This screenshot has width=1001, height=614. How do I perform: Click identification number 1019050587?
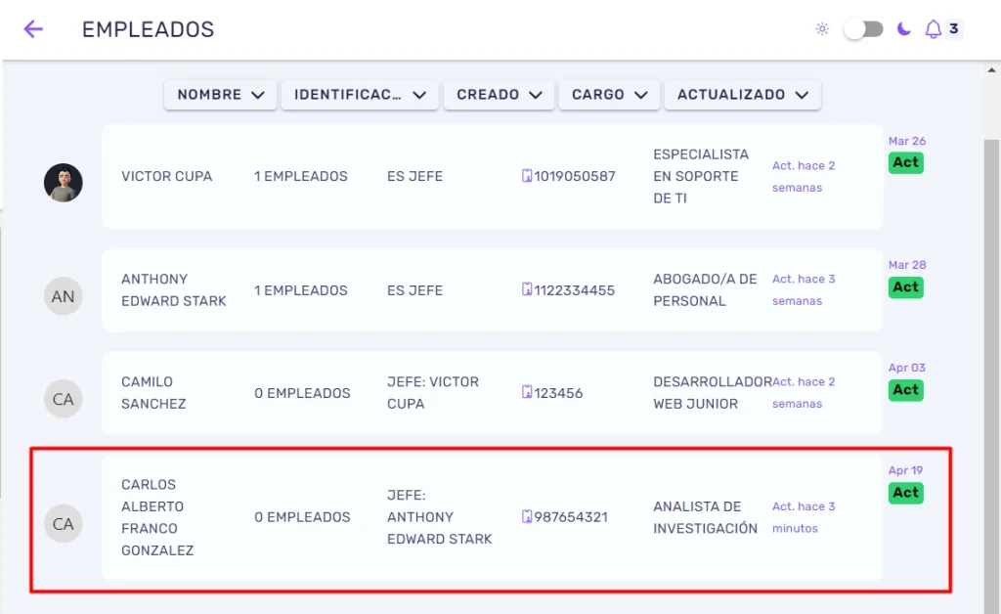point(575,176)
